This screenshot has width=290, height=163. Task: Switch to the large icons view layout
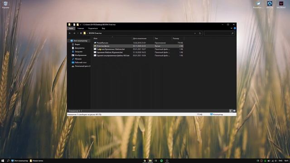(x=234, y=110)
